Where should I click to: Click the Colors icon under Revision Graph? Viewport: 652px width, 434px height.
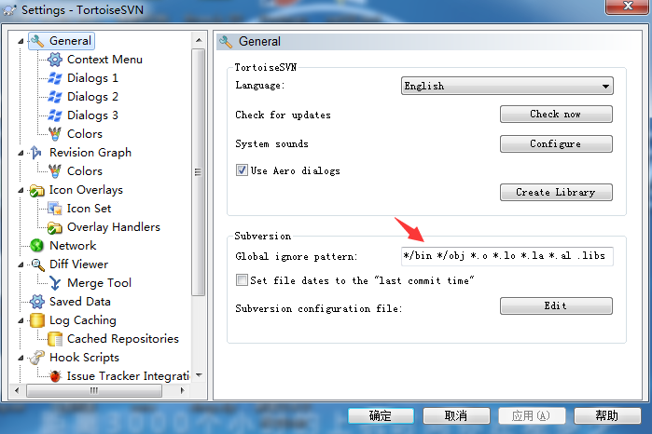(x=55, y=171)
